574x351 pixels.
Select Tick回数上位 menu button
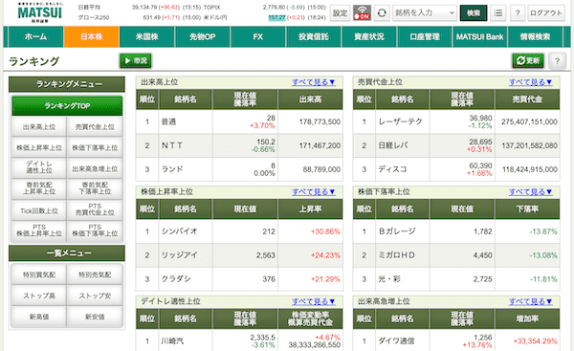[39, 210]
